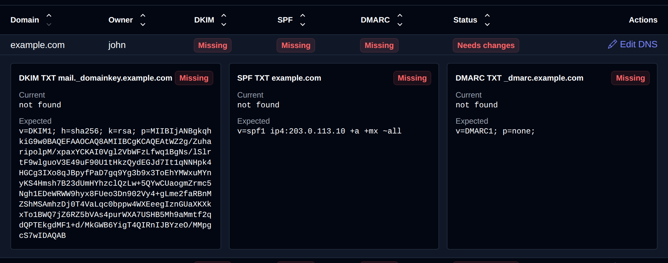Click the Domain column header
The height and width of the screenshot is (263, 668).
25,20
